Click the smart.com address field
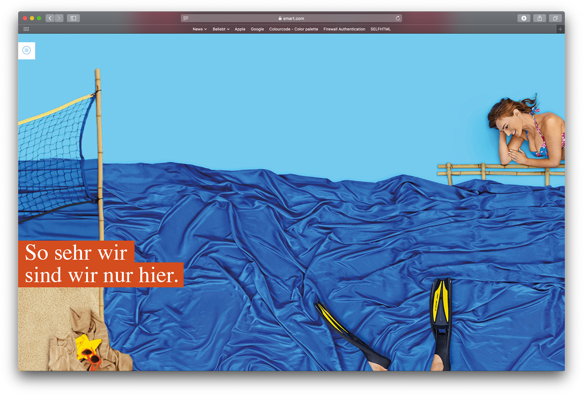This screenshot has width=583, height=395. (291, 18)
